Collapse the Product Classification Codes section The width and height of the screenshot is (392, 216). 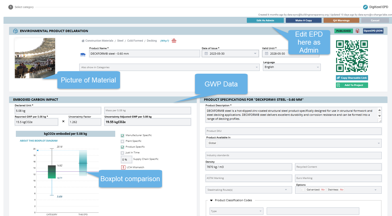tap(211, 200)
